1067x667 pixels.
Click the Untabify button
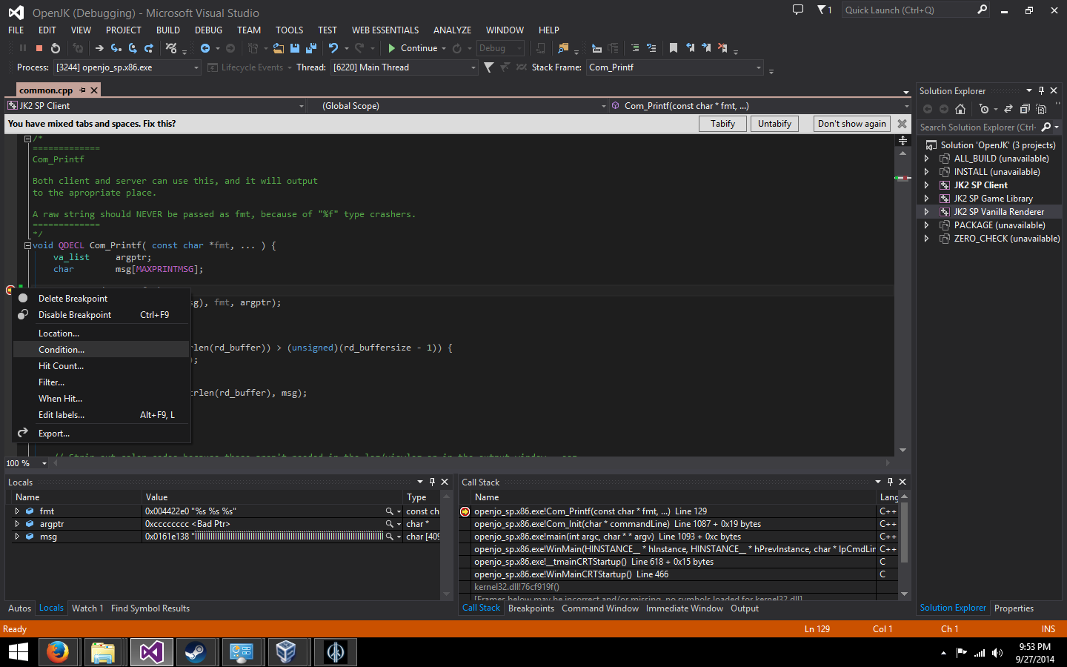774,124
